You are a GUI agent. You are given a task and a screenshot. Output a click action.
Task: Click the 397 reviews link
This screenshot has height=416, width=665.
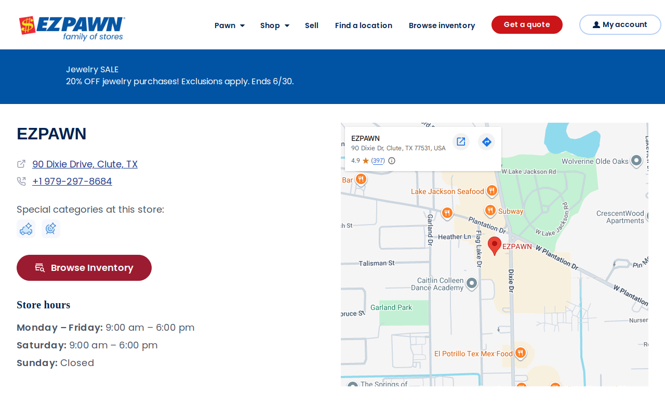click(x=378, y=161)
